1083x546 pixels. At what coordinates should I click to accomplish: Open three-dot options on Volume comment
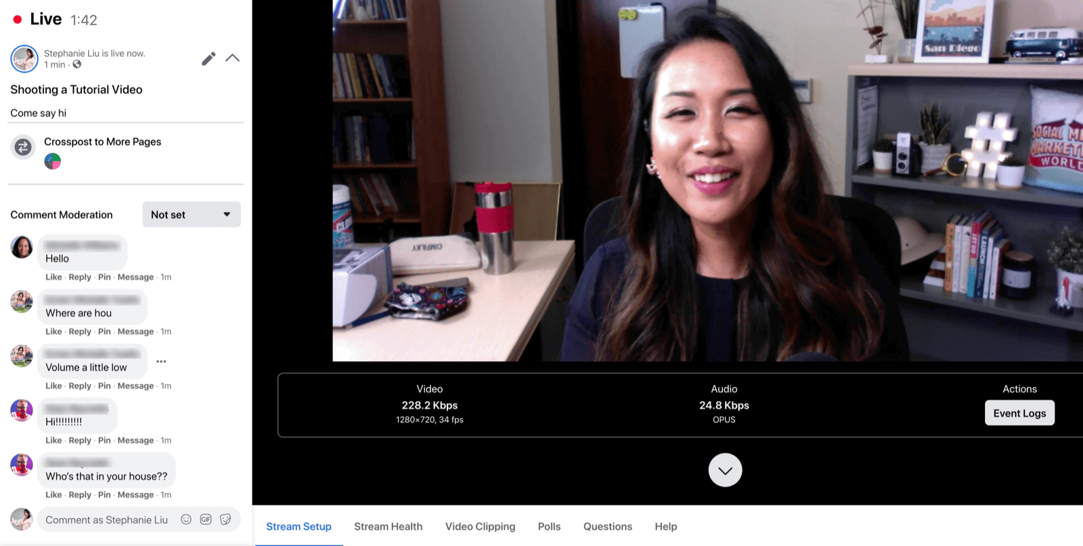[161, 362]
